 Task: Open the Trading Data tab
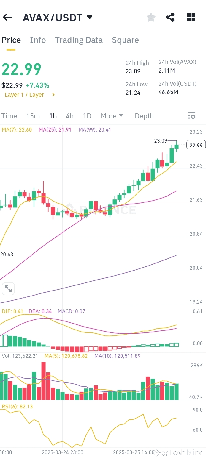pos(79,40)
